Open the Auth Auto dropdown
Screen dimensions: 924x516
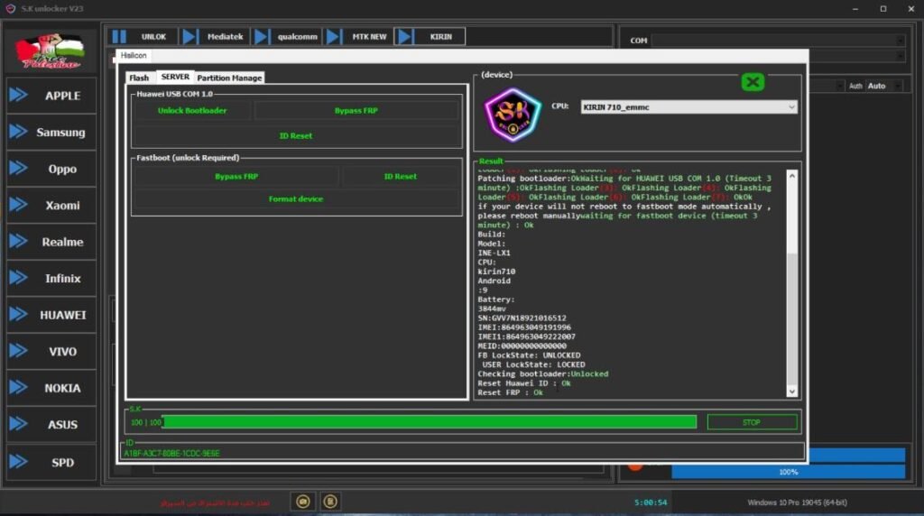pyautogui.click(x=884, y=86)
